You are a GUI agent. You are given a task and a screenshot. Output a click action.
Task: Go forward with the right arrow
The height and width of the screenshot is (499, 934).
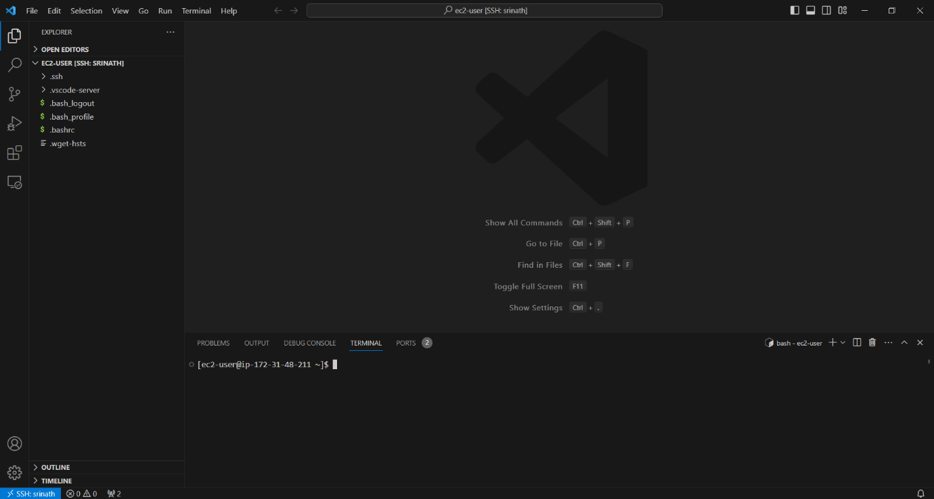click(x=294, y=11)
